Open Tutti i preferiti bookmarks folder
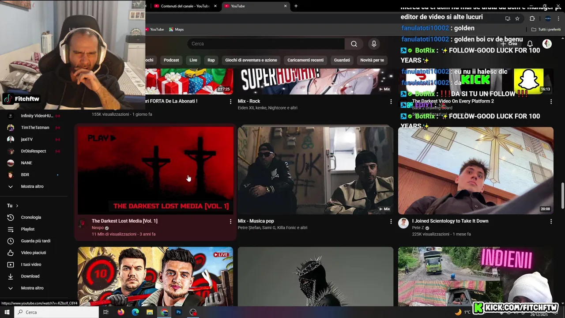565x318 pixels. click(x=546, y=30)
